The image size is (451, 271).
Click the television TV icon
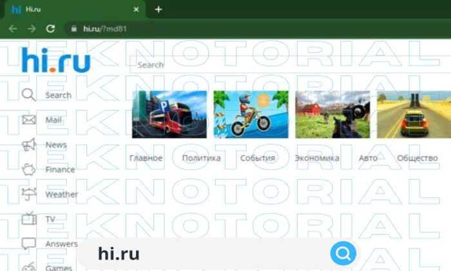point(29,218)
